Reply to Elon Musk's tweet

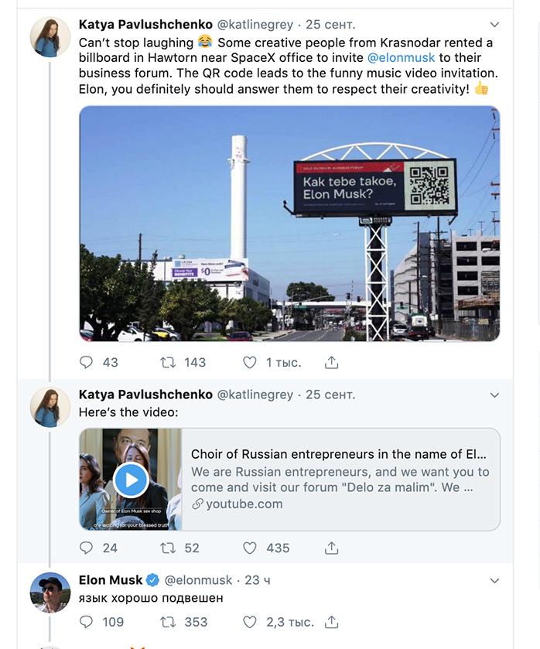87,622
